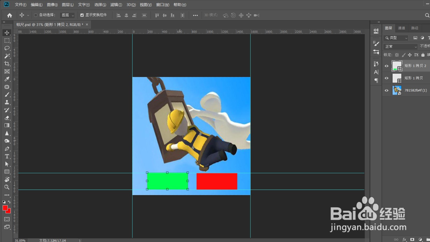Image resolution: width=430 pixels, height=242 pixels.
Task: Expand the collapsed toolbox double-arrow
Action: coord(4,22)
